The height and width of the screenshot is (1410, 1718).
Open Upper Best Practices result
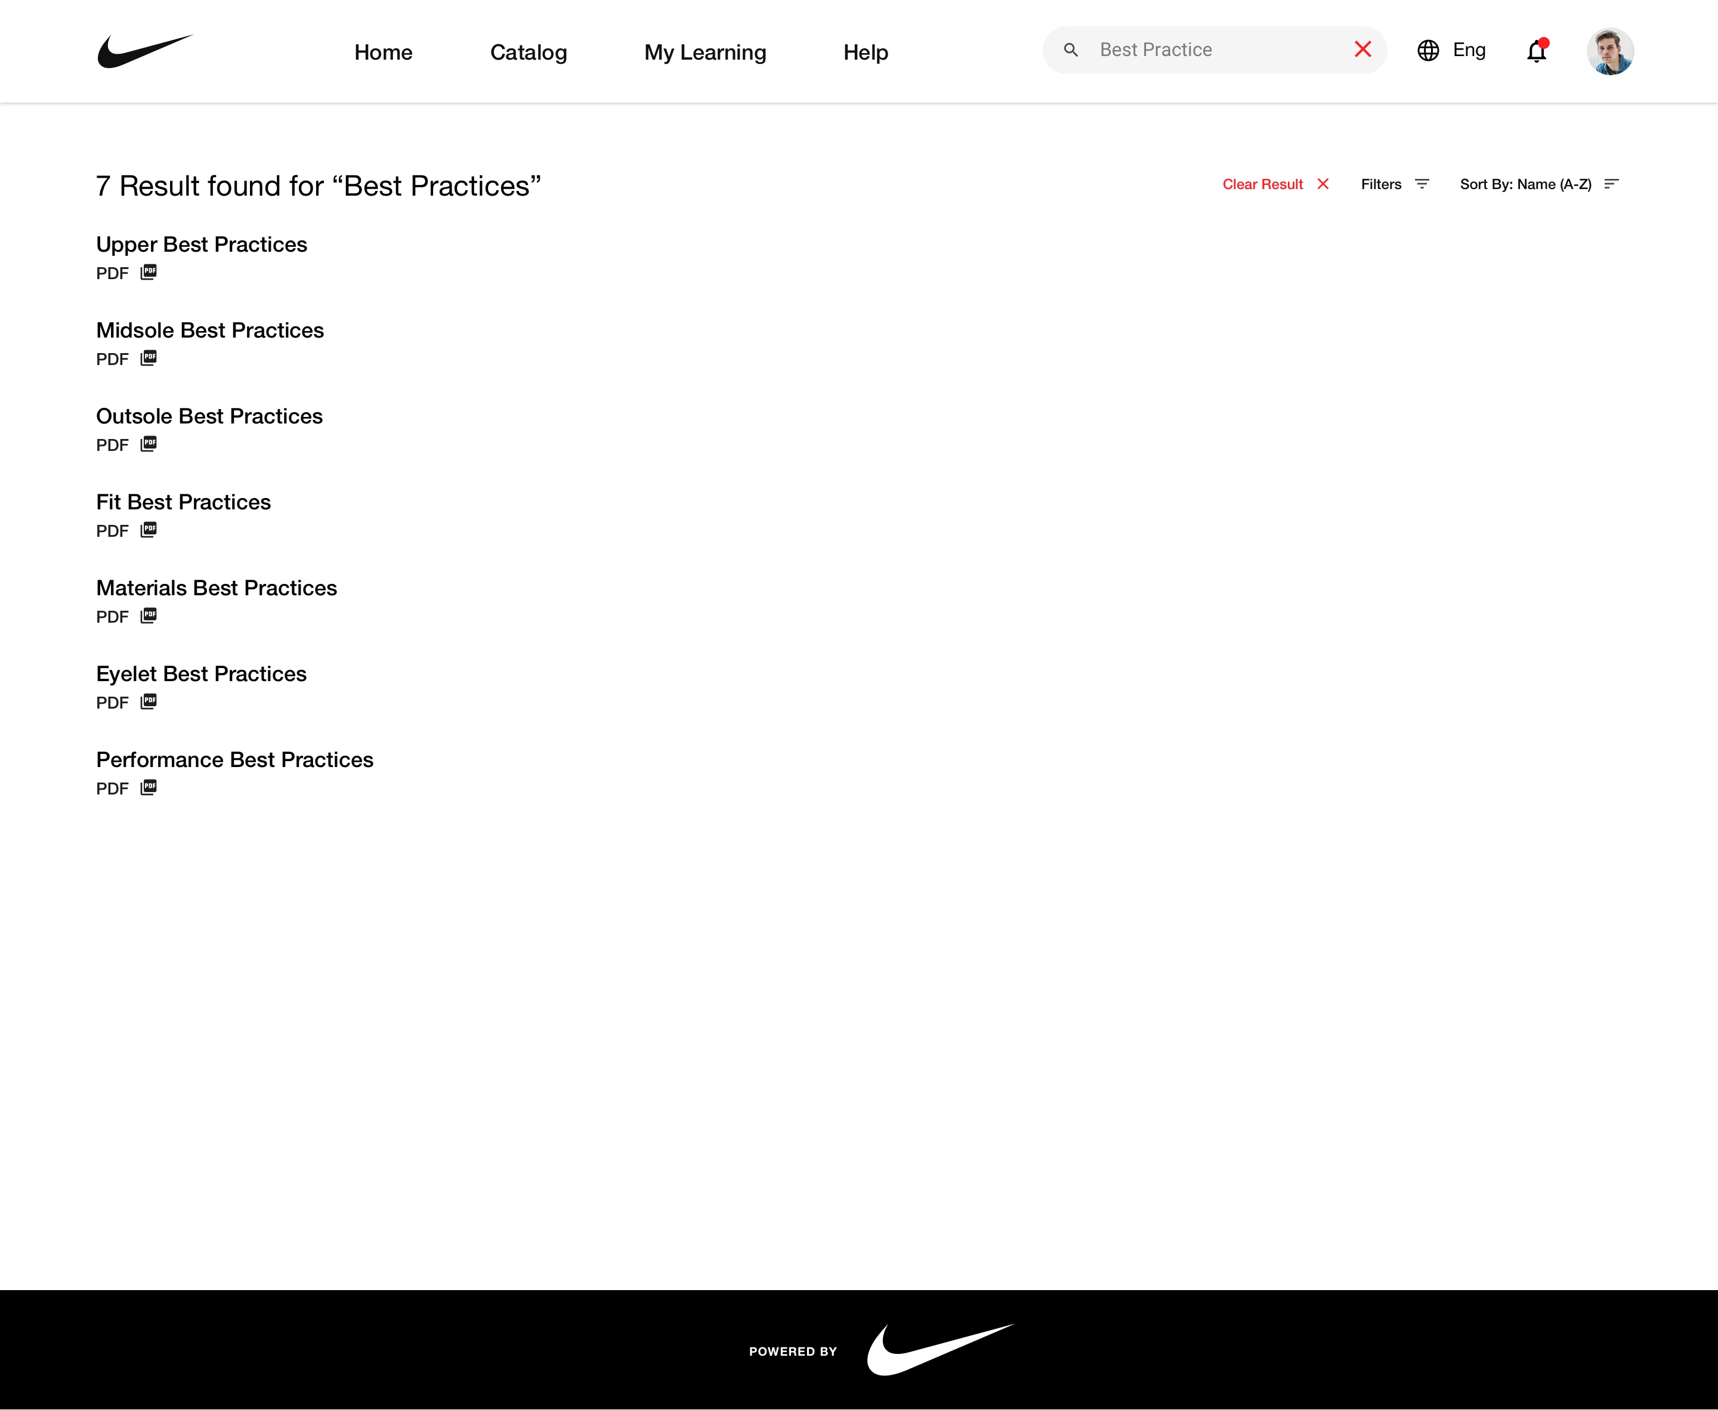[x=202, y=245]
